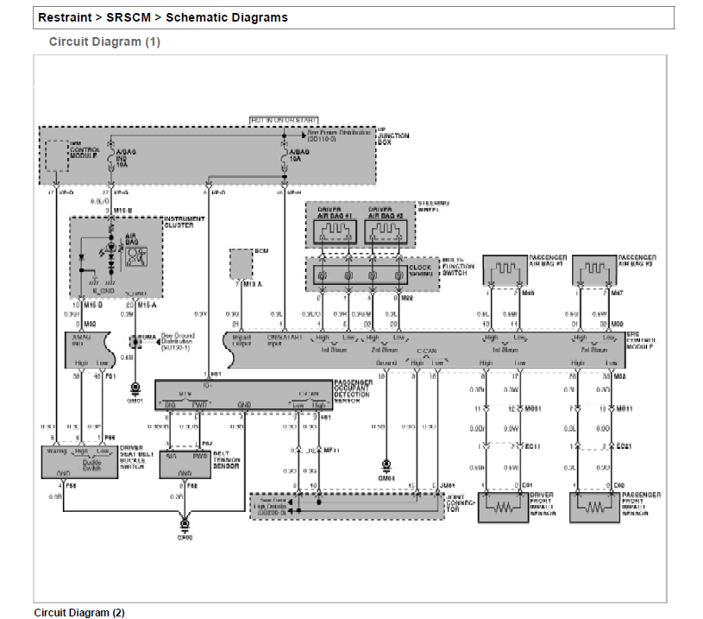Viewport: 703px width, 619px height.
Task: Click the Passenger Air Bag #2 squib box
Action: [594, 269]
